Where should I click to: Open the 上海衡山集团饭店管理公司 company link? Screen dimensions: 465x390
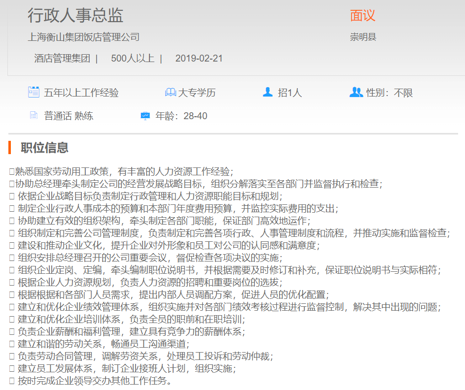(x=83, y=37)
